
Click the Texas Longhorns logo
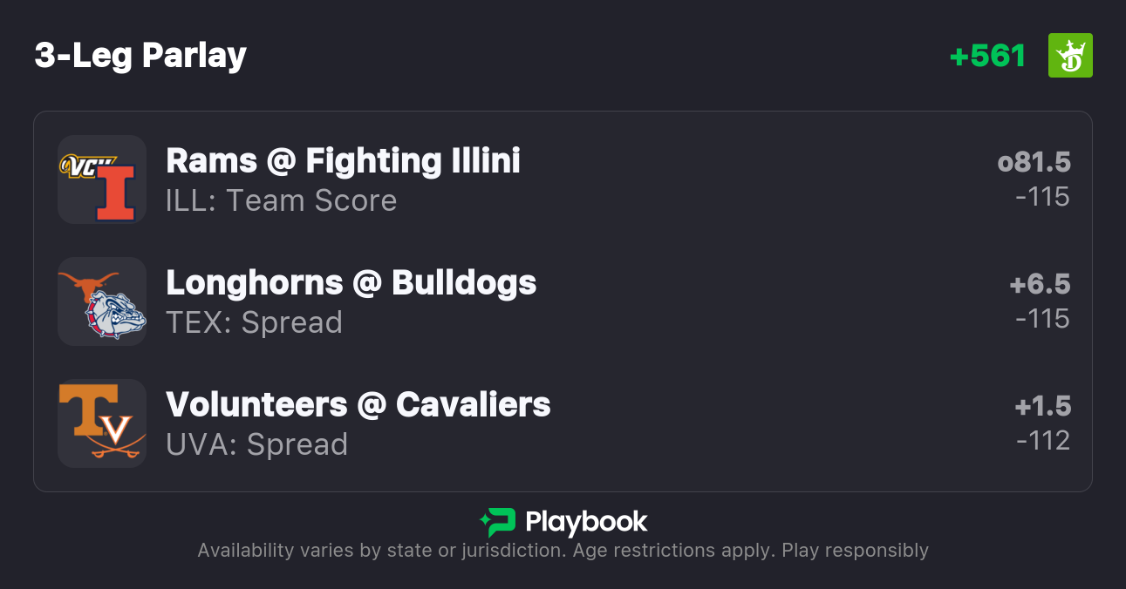(89, 284)
